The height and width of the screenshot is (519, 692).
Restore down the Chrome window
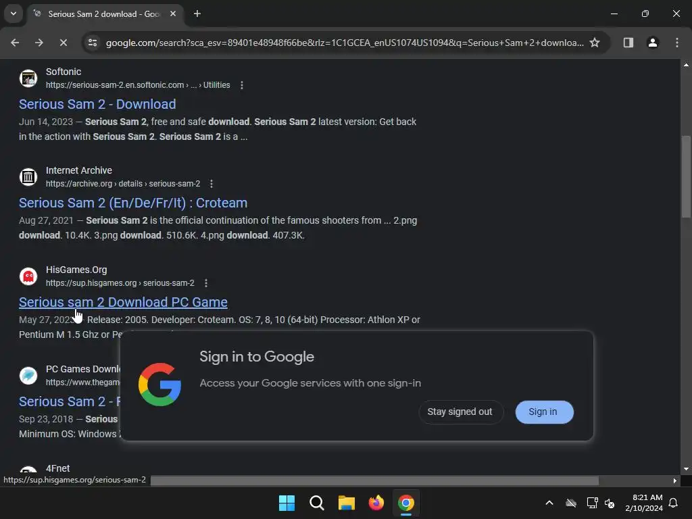pyautogui.click(x=645, y=14)
